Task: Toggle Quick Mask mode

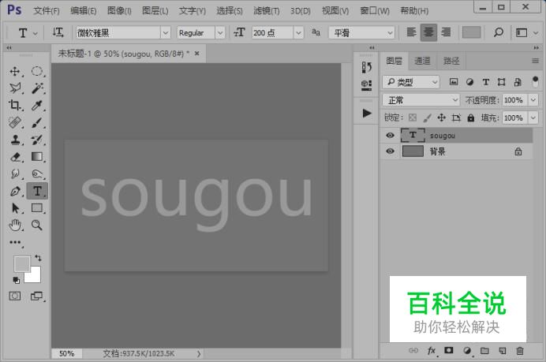Action: pyautogui.click(x=15, y=297)
